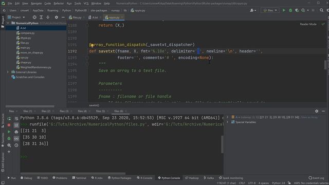Execute current statement in the console with green arrow
The width and height of the screenshot is (329, 185).
(9, 132)
